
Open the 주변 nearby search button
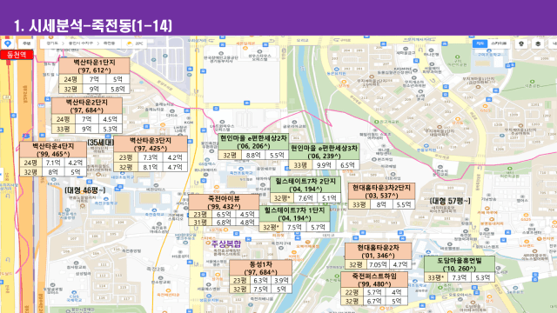click(27, 43)
